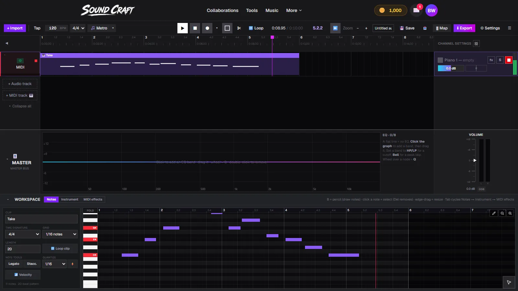518x291 pixels.
Task: Add a MIDI track
Action: (20, 95)
